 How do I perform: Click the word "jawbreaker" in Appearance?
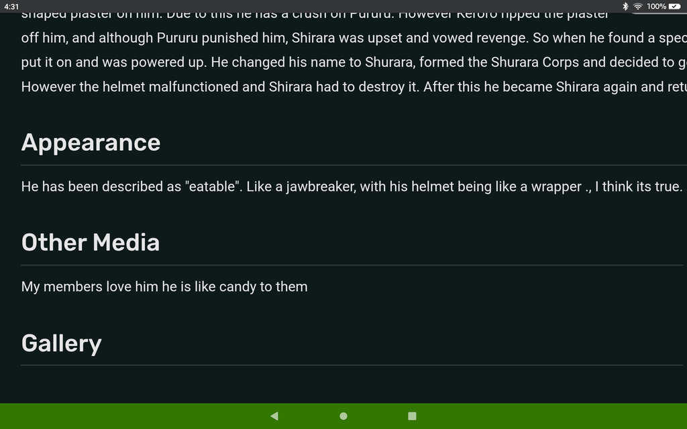click(321, 187)
